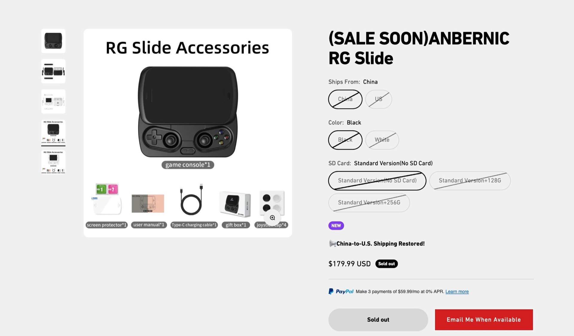
Task: Click the purple NEW badge
Action: (336, 226)
